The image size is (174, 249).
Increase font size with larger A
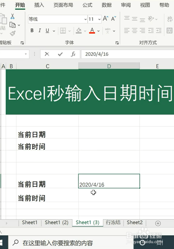click(x=105, y=19)
